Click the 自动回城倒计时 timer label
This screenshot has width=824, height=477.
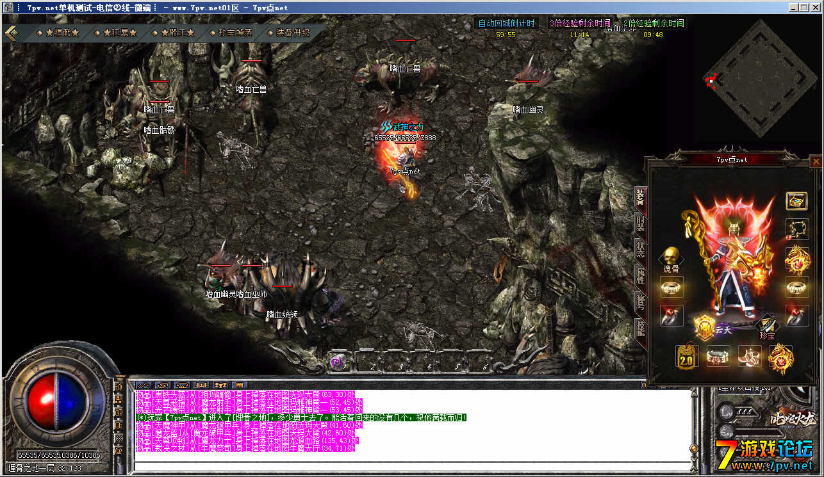click(506, 23)
